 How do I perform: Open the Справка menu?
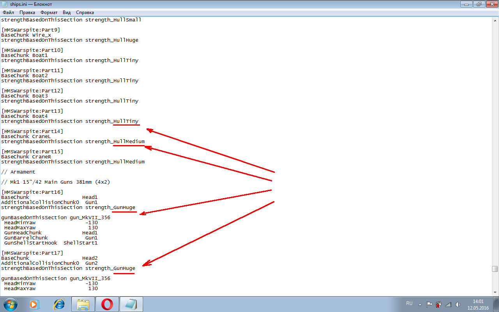[x=85, y=12]
